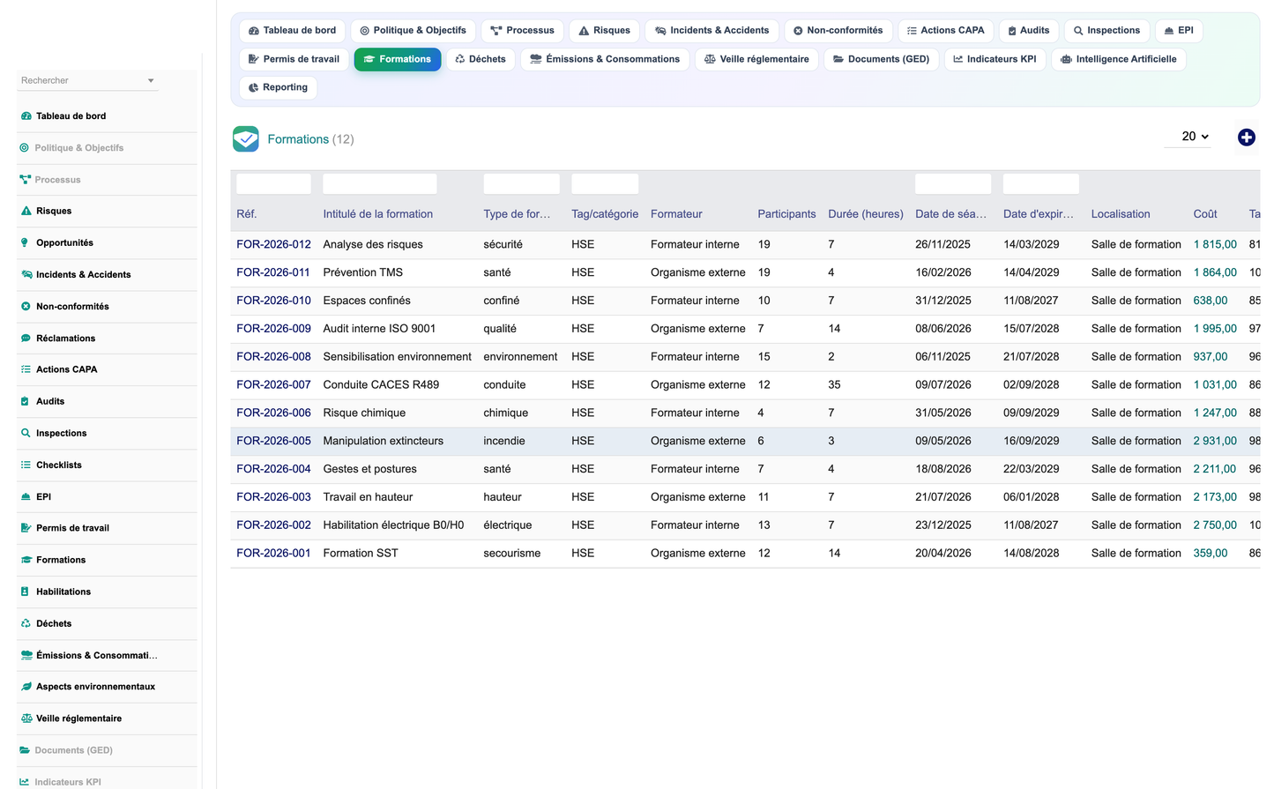Go to the Risques top tab
The width and height of the screenshot is (1274, 789).
pyautogui.click(x=604, y=31)
